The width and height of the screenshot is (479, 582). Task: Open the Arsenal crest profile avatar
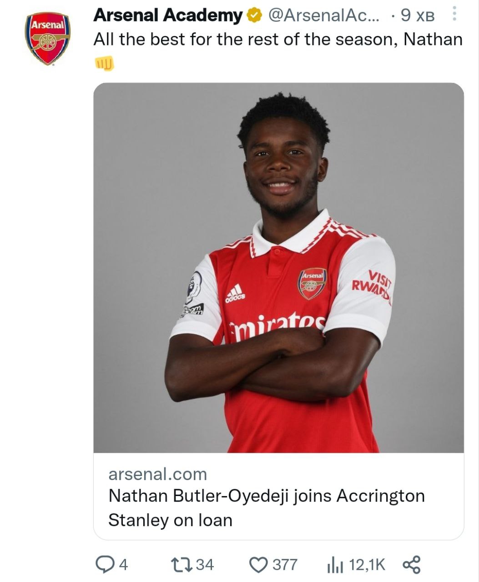47,39
